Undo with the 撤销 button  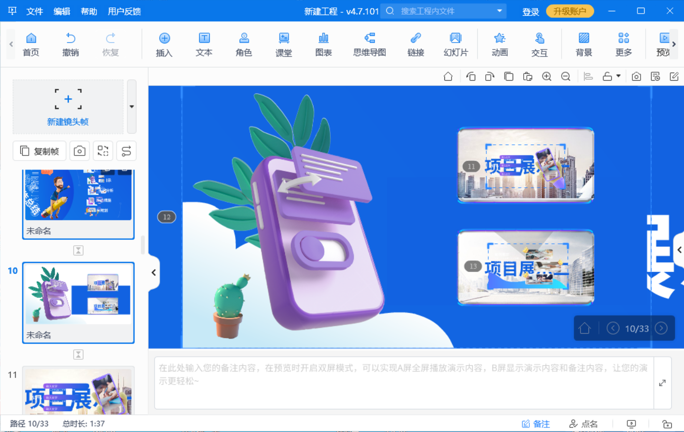71,44
